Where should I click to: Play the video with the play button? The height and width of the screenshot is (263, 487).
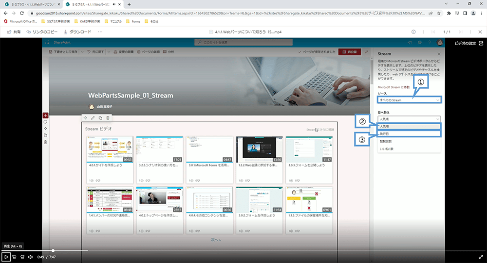(6, 257)
